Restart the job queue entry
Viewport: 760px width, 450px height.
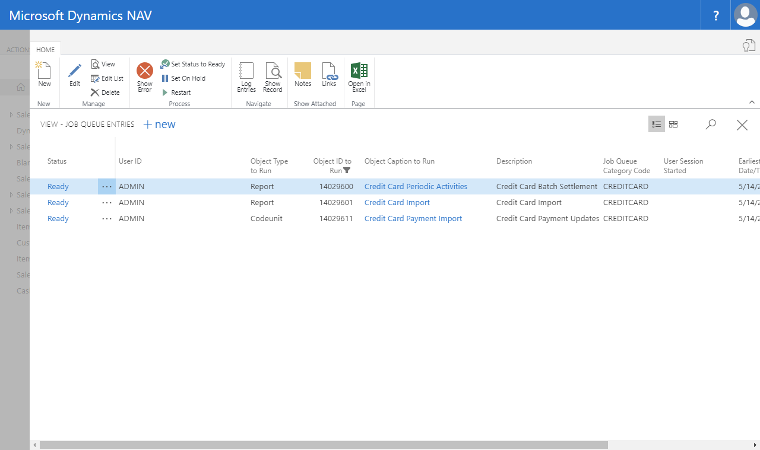(176, 92)
